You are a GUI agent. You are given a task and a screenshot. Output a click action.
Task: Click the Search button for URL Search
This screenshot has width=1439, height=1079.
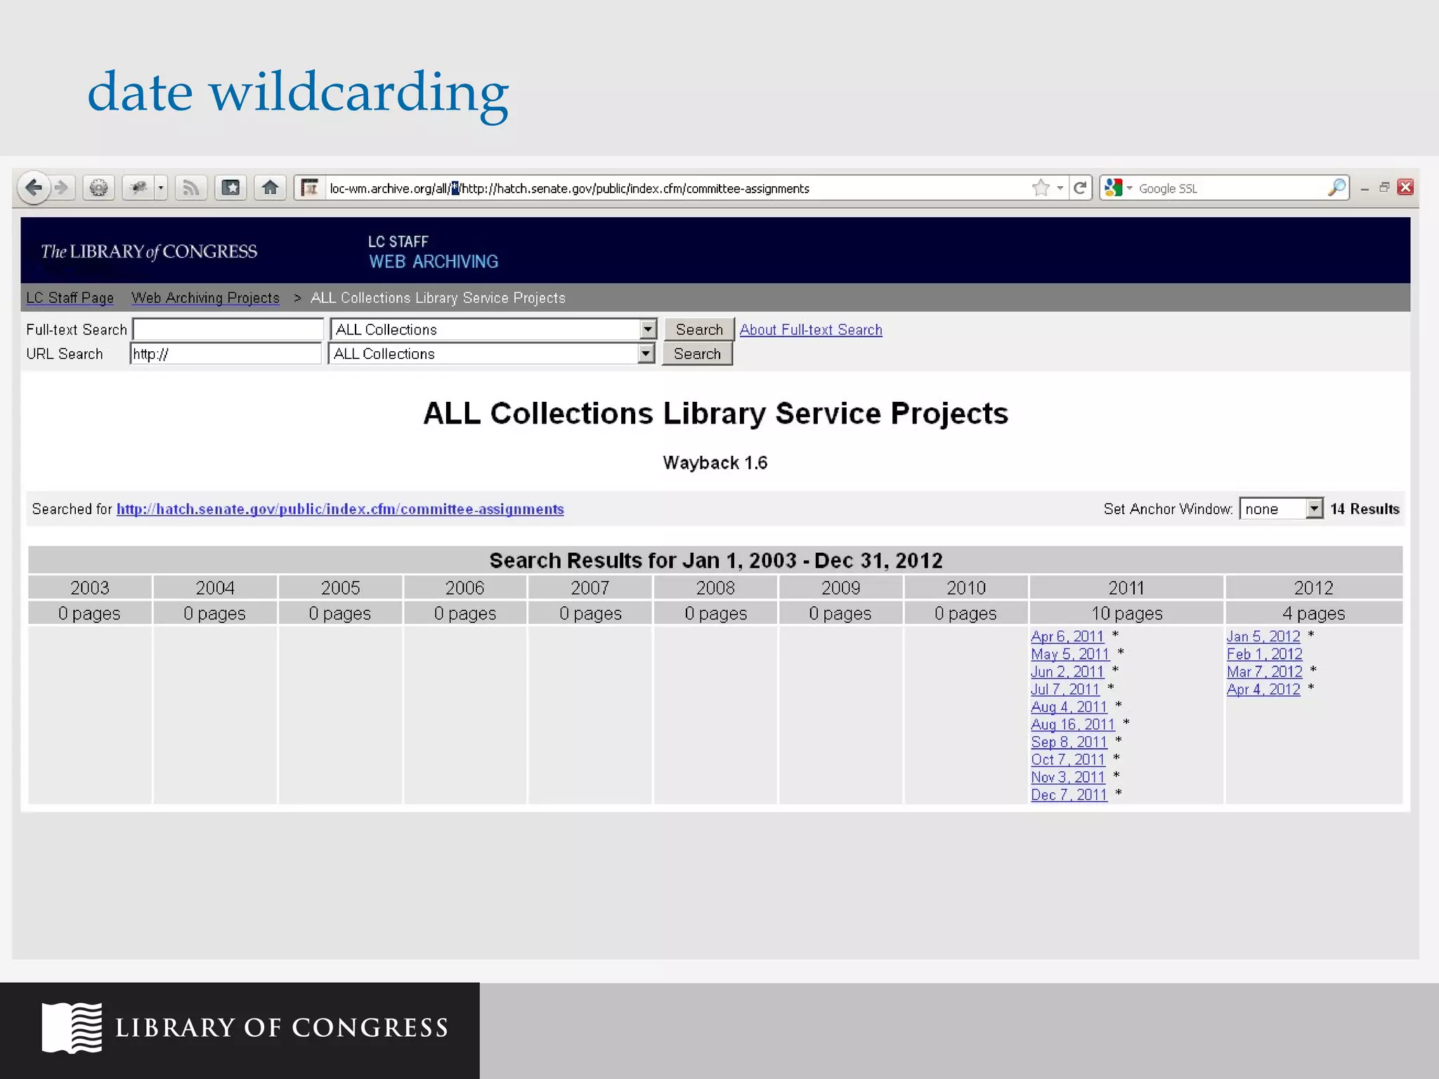pyautogui.click(x=696, y=353)
